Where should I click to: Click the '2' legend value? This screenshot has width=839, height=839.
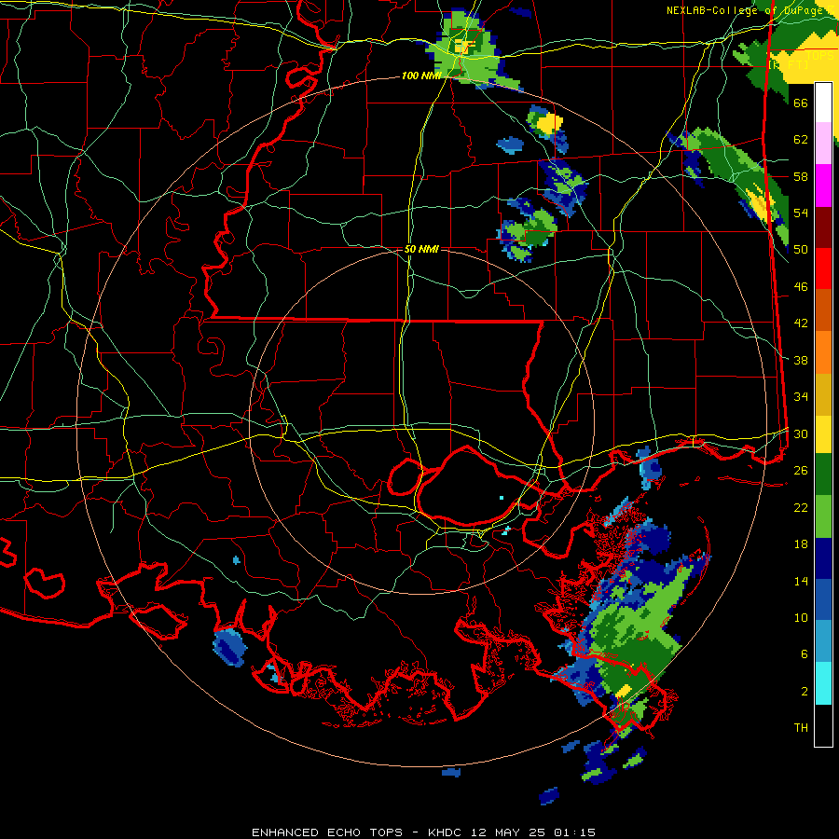(805, 692)
